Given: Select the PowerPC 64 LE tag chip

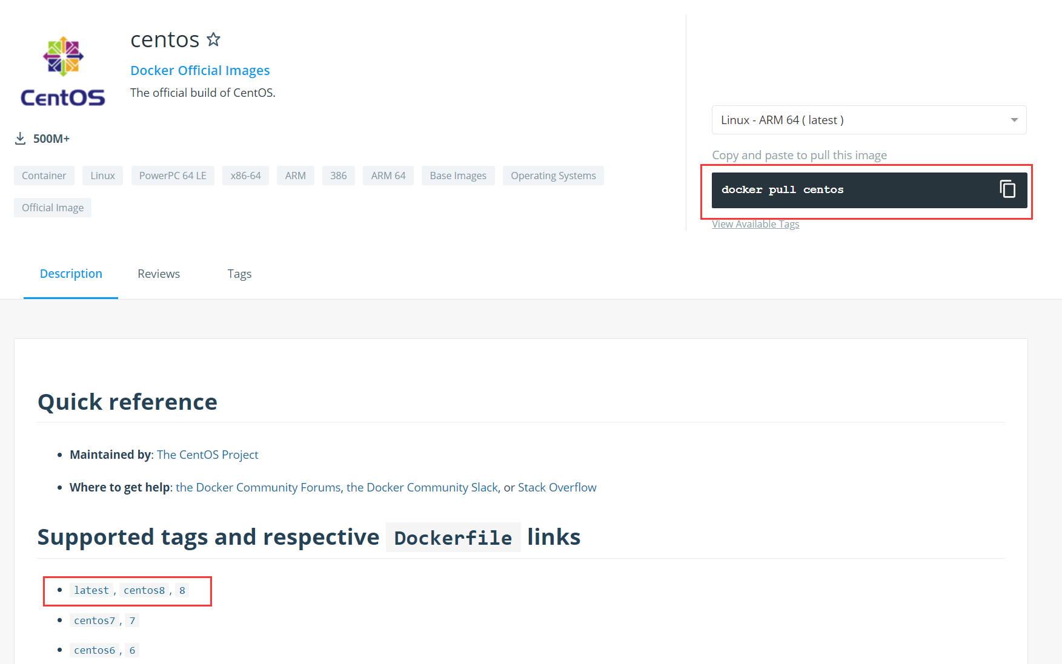Looking at the screenshot, I should click(x=173, y=176).
